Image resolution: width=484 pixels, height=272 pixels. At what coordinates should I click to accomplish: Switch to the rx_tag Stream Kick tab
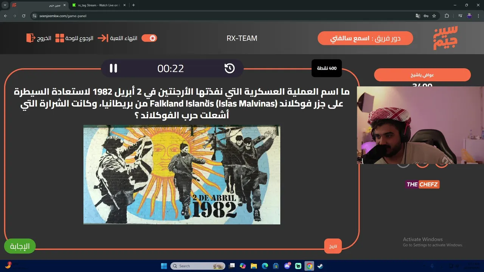tap(98, 5)
